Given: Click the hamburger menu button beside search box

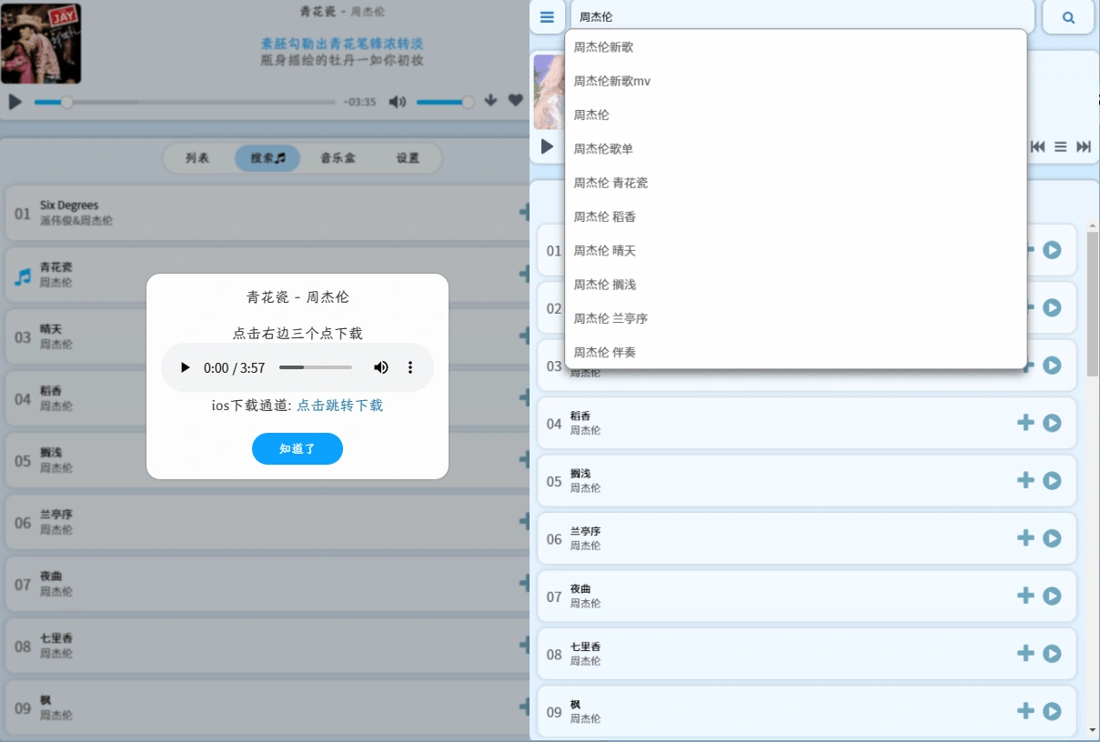Looking at the screenshot, I should (x=547, y=17).
